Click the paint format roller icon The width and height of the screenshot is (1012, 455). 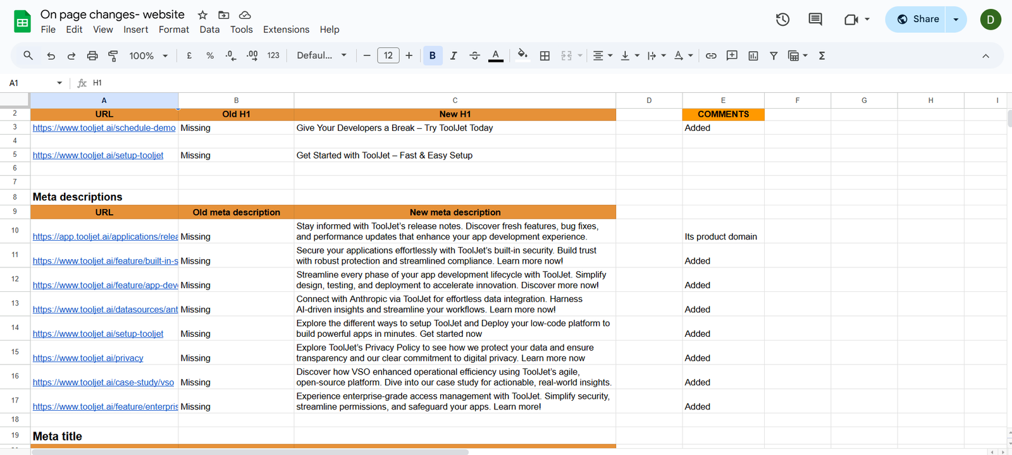coord(113,56)
